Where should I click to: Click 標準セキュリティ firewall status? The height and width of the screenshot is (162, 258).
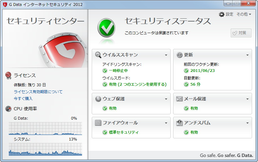point(124,132)
